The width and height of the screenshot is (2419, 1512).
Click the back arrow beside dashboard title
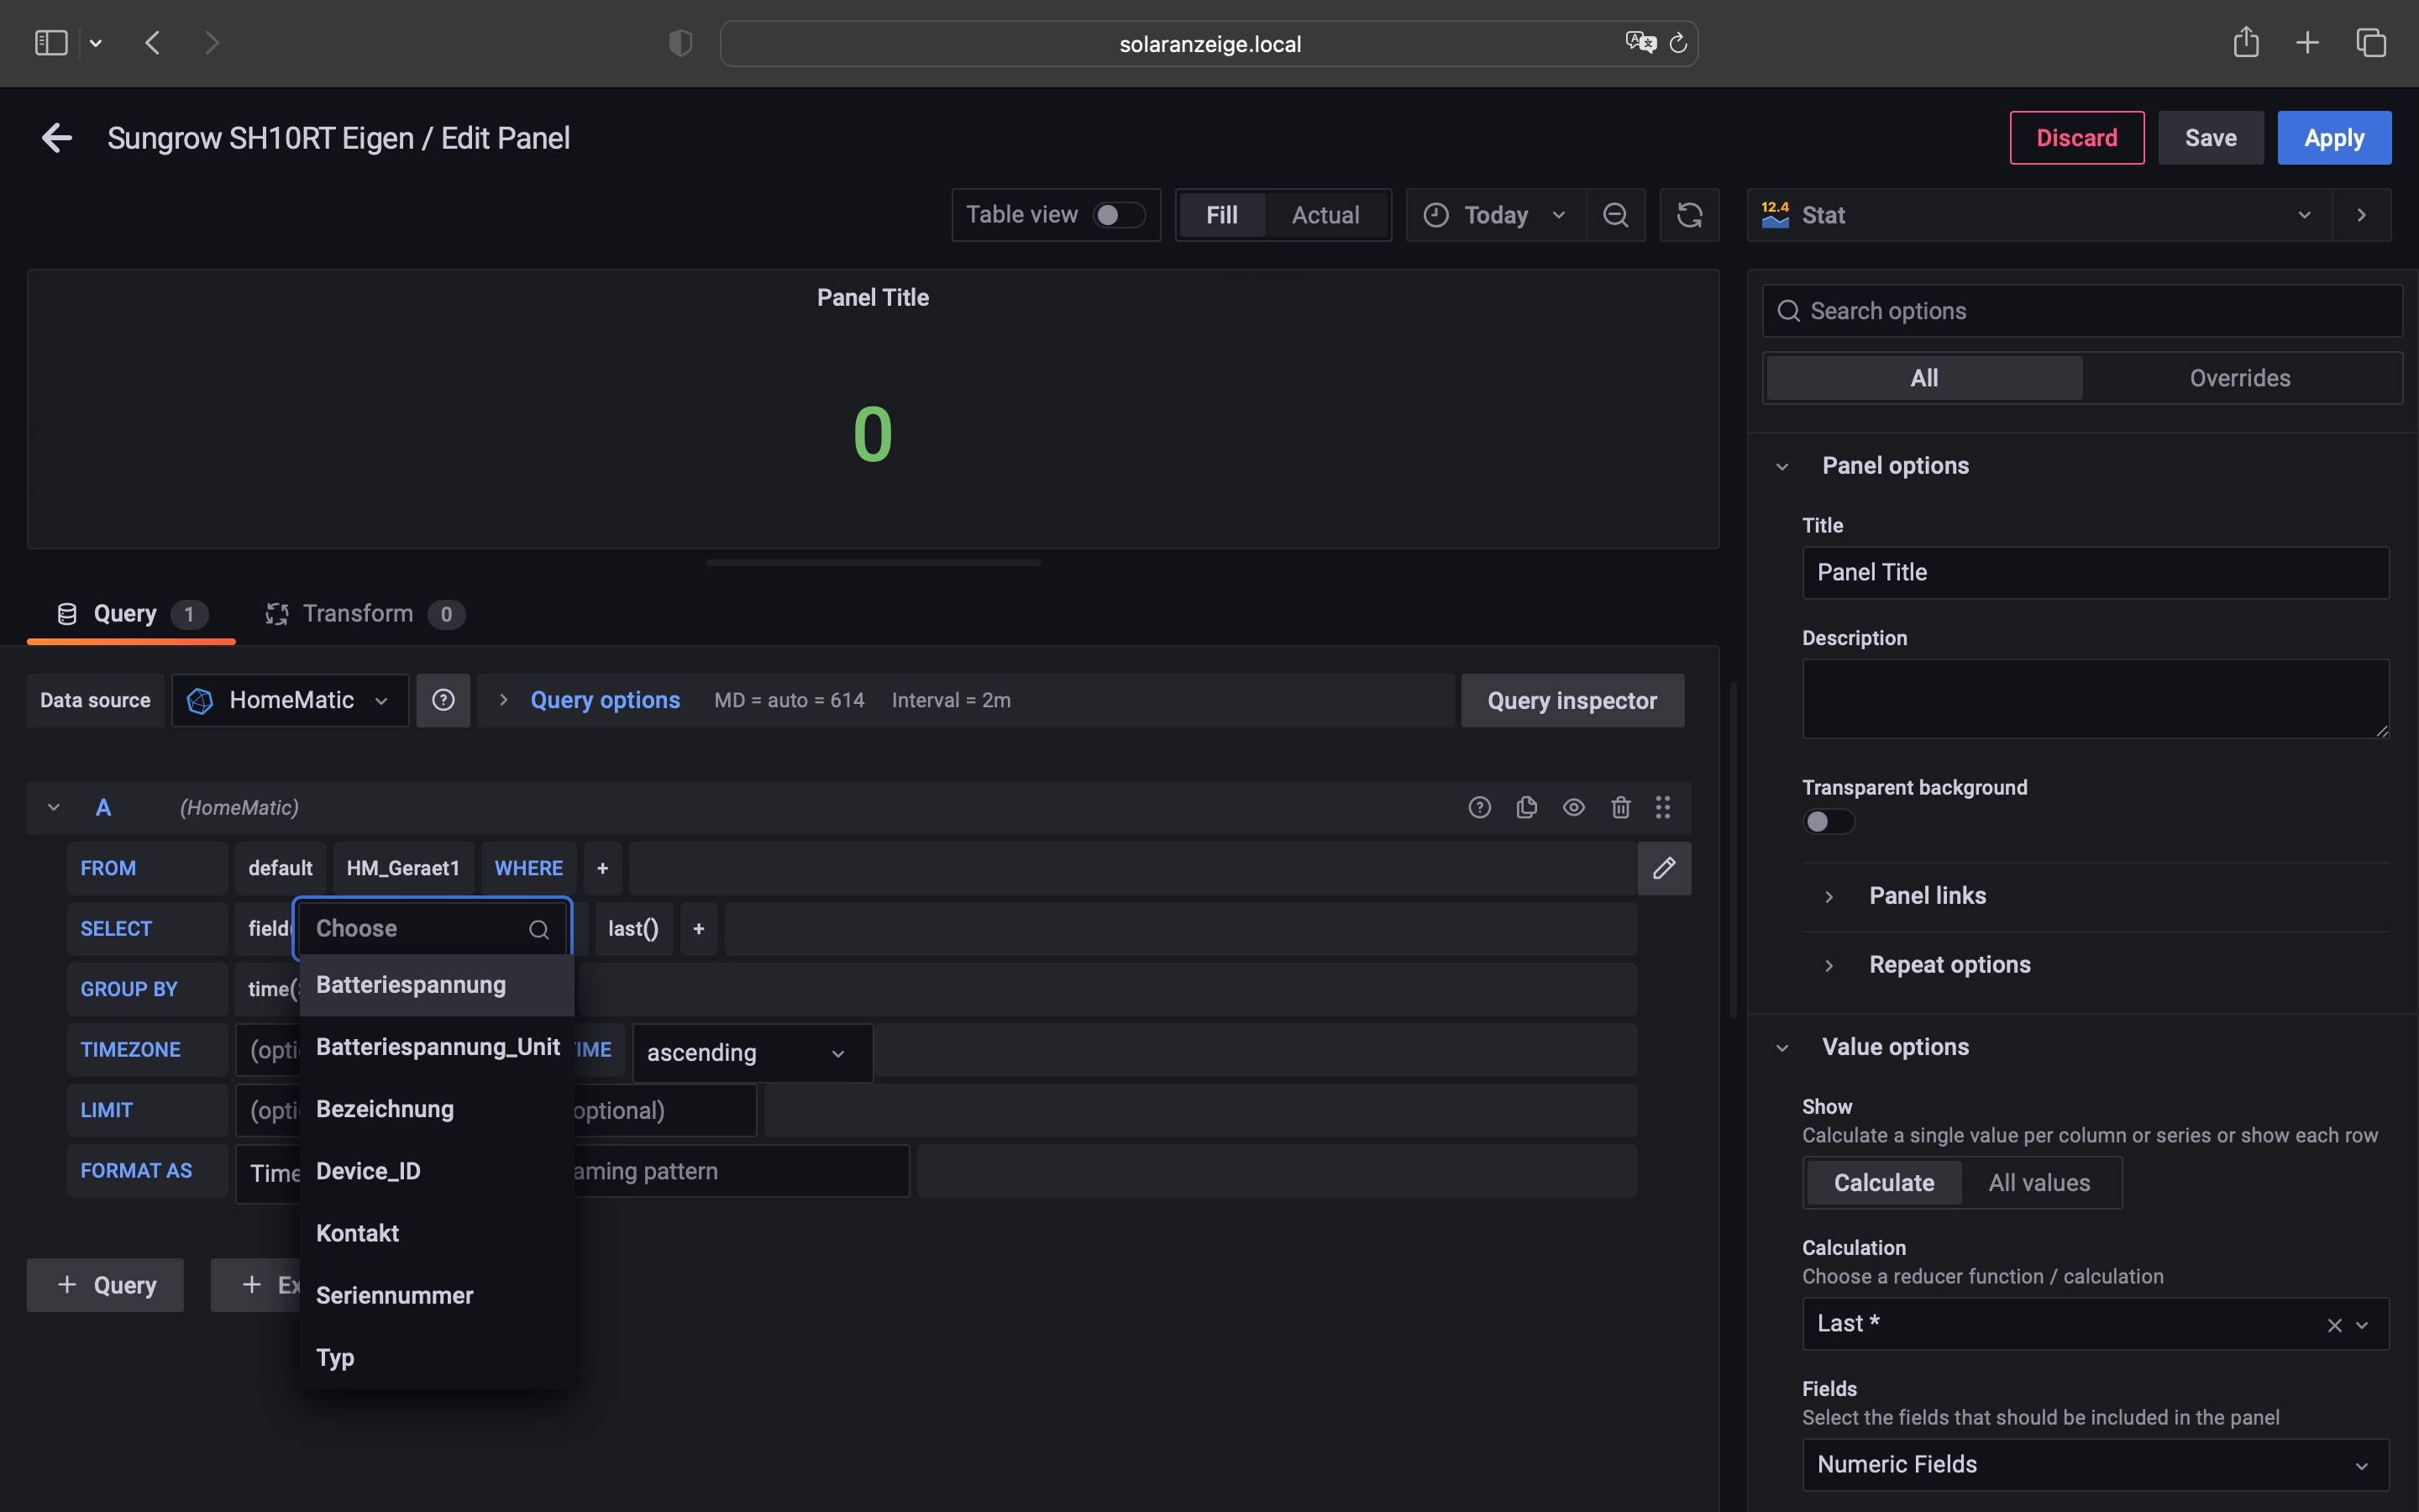click(x=57, y=138)
